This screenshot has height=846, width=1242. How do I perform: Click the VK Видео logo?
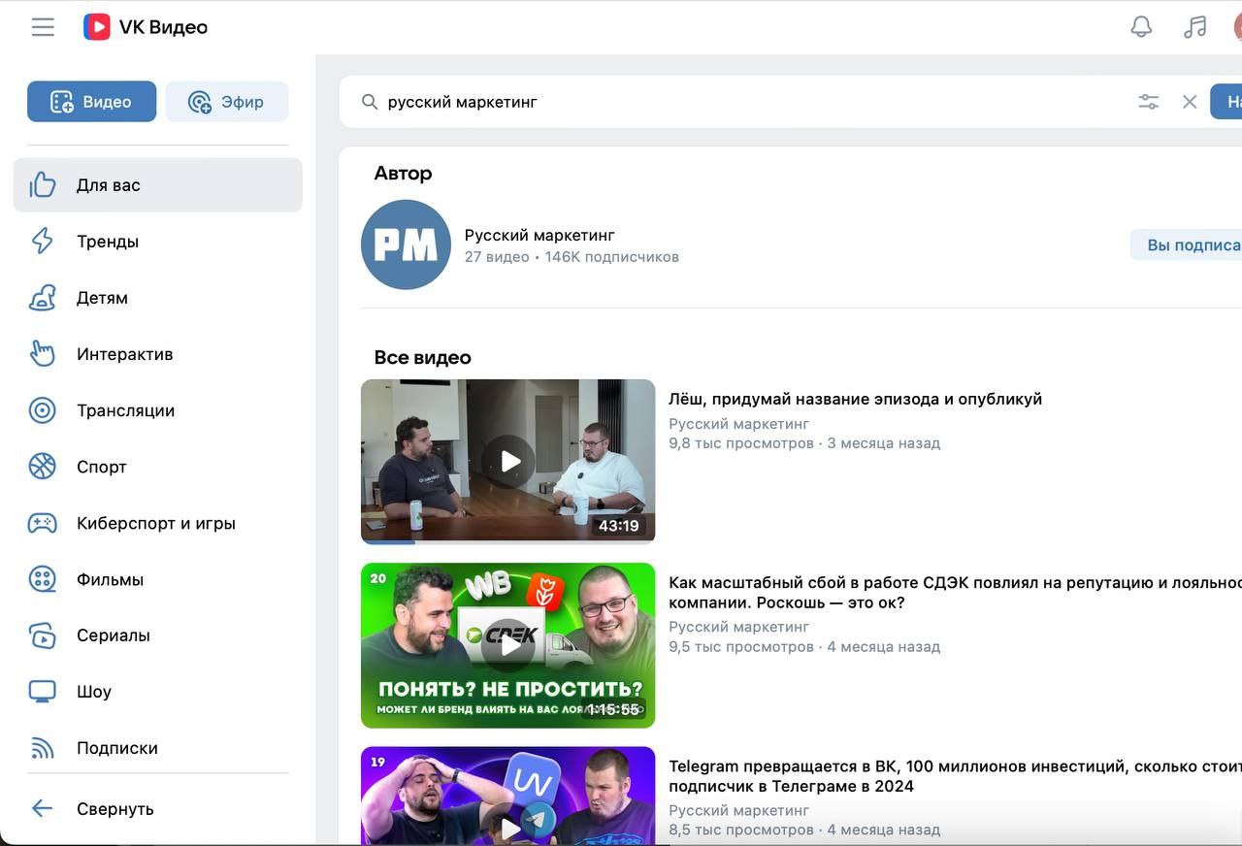[x=146, y=27]
